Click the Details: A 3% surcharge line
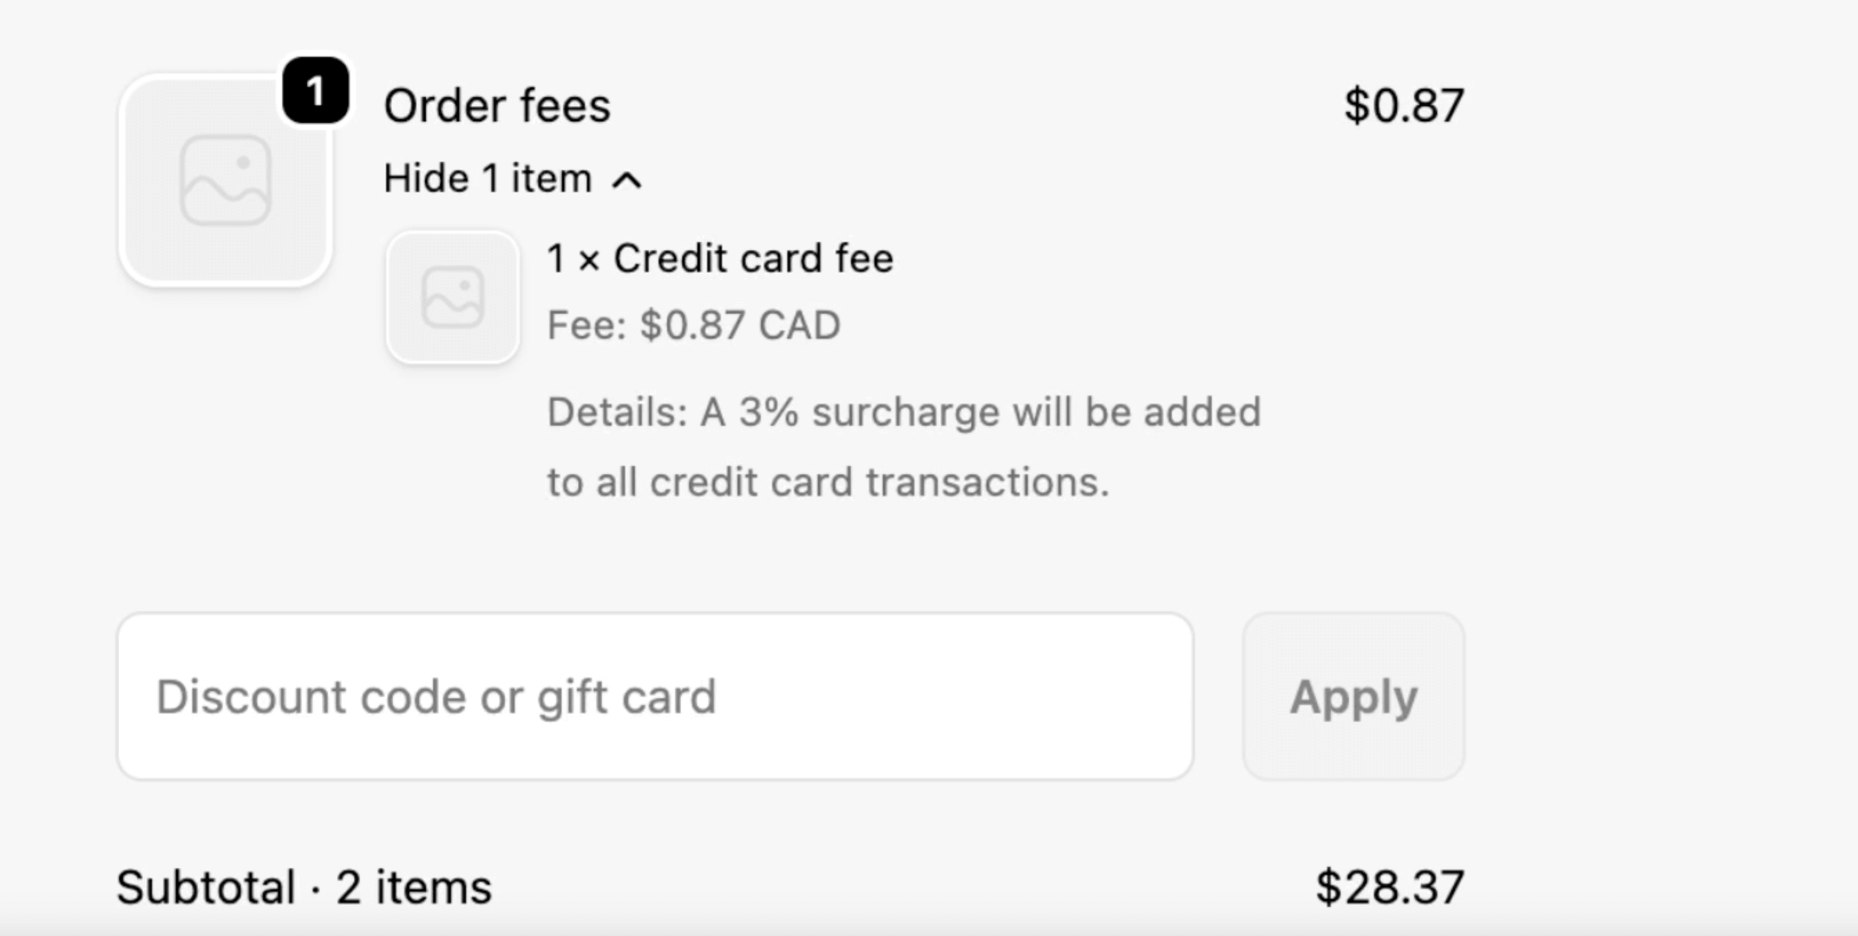 [904, 412]
